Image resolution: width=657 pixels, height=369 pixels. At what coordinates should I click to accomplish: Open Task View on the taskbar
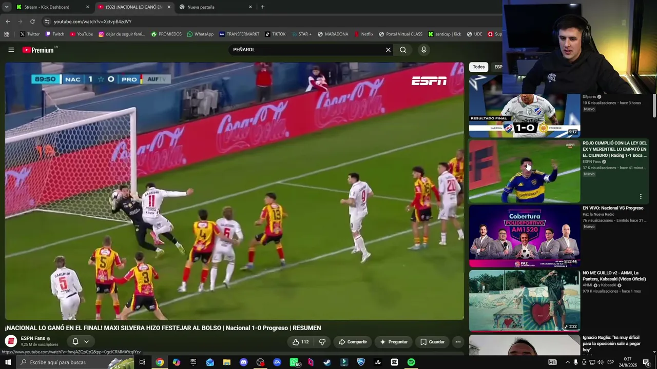pyautogui.click(x=142, y=362)
